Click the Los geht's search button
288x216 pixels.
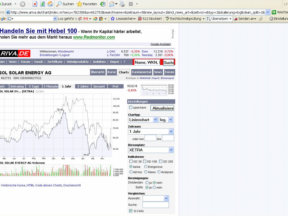pyautogui.click(x=66, y=19)
